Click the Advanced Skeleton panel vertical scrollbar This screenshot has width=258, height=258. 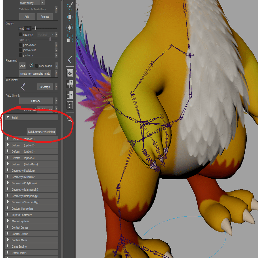(62, 129)
